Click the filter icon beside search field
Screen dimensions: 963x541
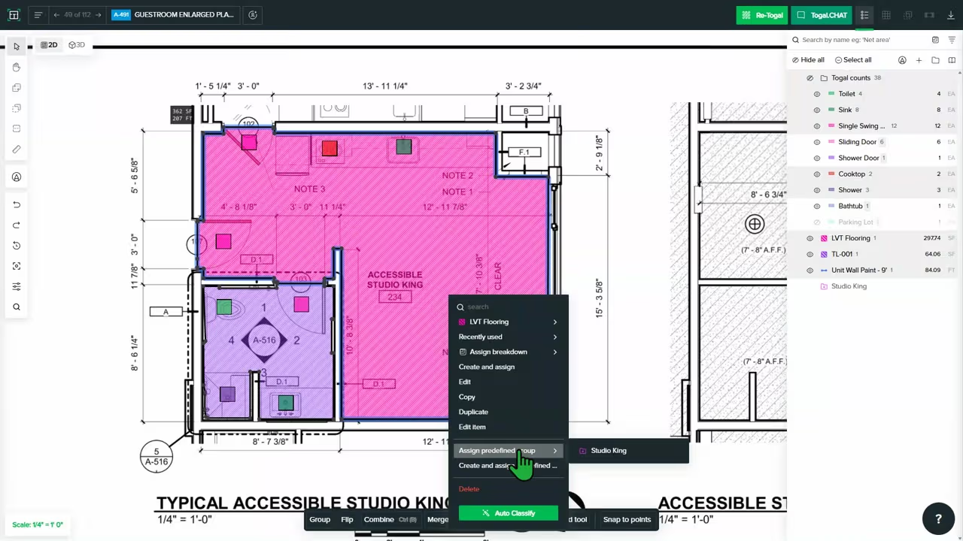point(952,40)
